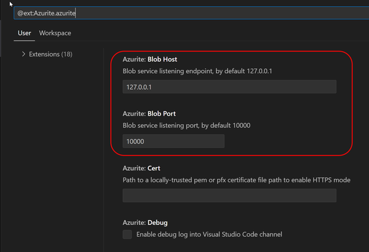Image resolution: width=369 pixels, height=252 pixels.
Task: Click the Blob Port input field
Action: point(173,141)
